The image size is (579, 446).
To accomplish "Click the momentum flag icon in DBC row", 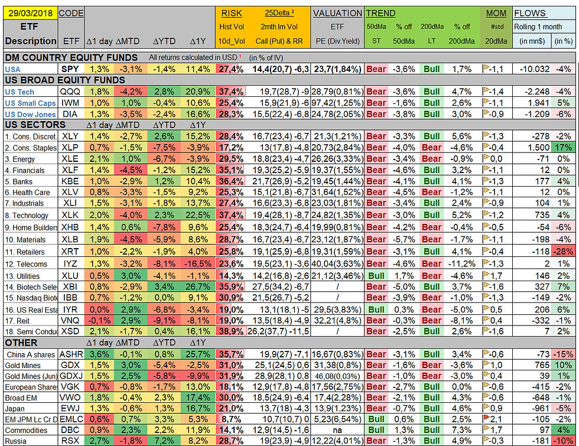I will click(x=486, y=429).
